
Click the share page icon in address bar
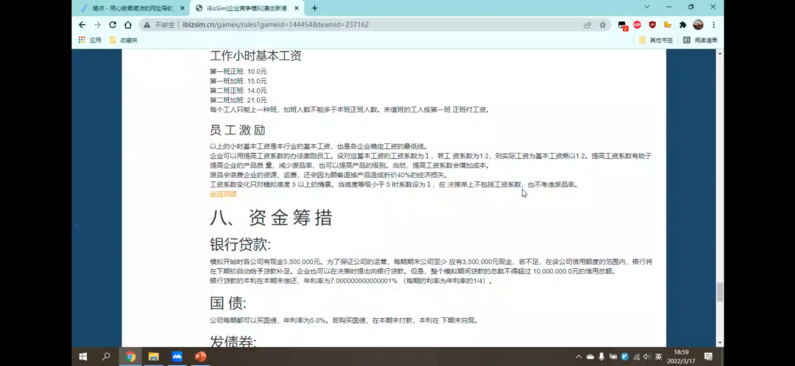tap(587, 24)
